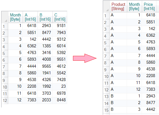Image resolution: width=159 pixels, height=115 pixels.
Task: Select row header 5 in the left table
Action: click(x=5, y=53)
